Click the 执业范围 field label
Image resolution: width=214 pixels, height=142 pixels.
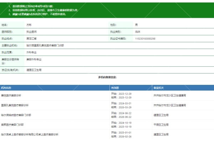[7, 52]
